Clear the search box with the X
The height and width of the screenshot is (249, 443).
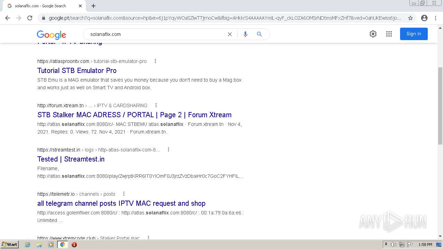pos(230,34)
